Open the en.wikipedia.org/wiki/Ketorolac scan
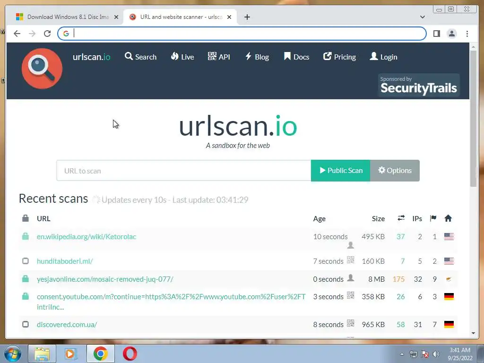The width and height of the screenshot is (484, 363). (86, 237)
